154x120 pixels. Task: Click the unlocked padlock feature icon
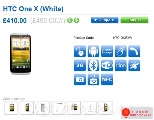80,51
